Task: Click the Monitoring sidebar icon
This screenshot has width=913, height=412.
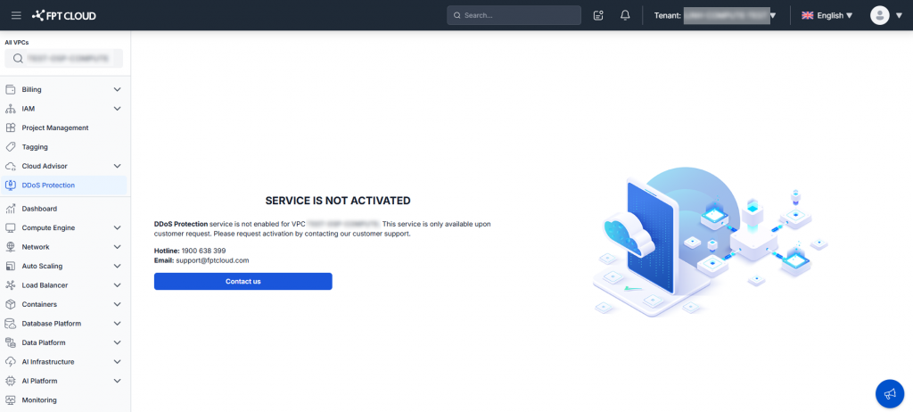Action: coord(11,400)
